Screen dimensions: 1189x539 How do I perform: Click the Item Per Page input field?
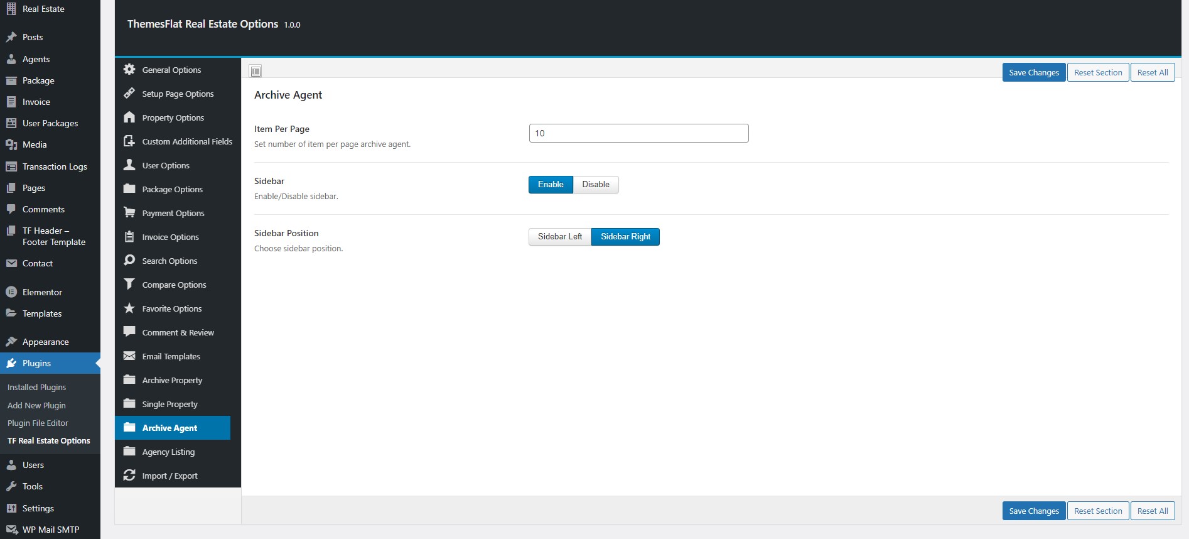(x=638, y=133)
